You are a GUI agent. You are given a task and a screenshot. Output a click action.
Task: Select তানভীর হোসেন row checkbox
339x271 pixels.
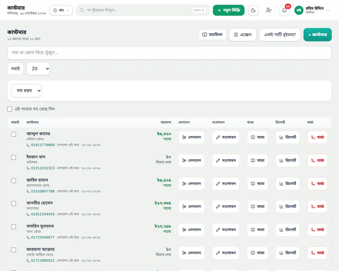coord(14,204)
